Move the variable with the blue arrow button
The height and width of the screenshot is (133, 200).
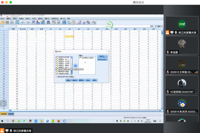(75, 66)
